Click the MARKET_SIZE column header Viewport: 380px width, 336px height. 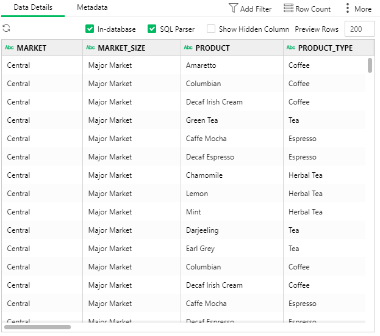[121, 48]
